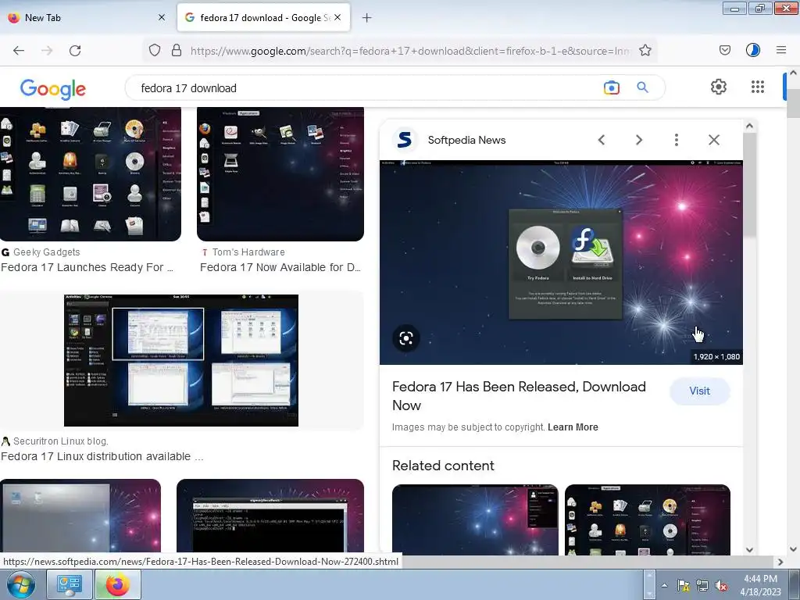Open Fedora 17 Has Been Released title
The width and height of the screenshot is (800, 600).
pyautogui.click(x=519, y=396)
